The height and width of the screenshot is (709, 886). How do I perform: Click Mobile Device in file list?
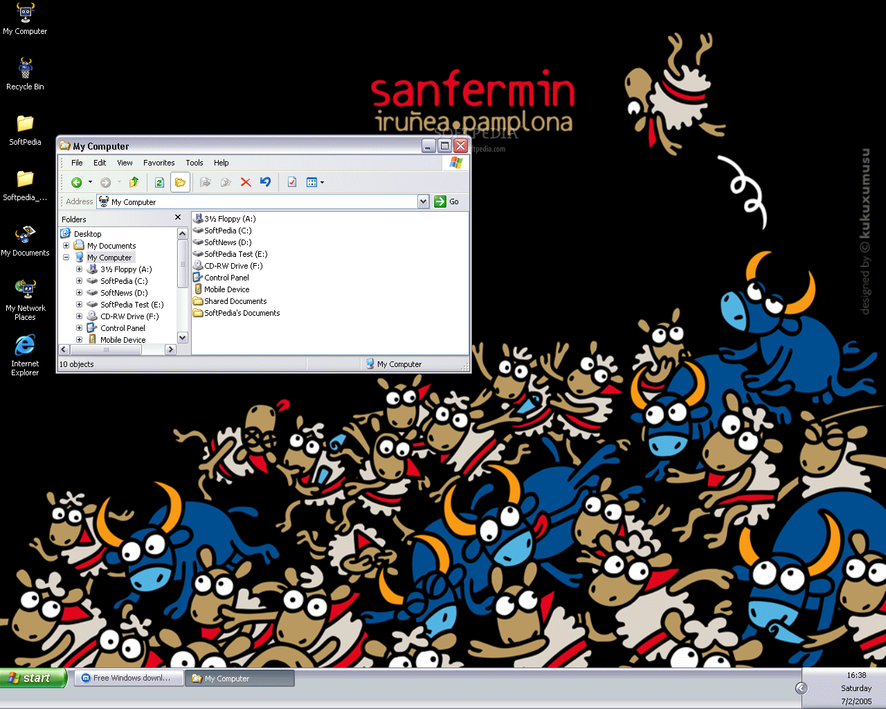pos(221,289)
